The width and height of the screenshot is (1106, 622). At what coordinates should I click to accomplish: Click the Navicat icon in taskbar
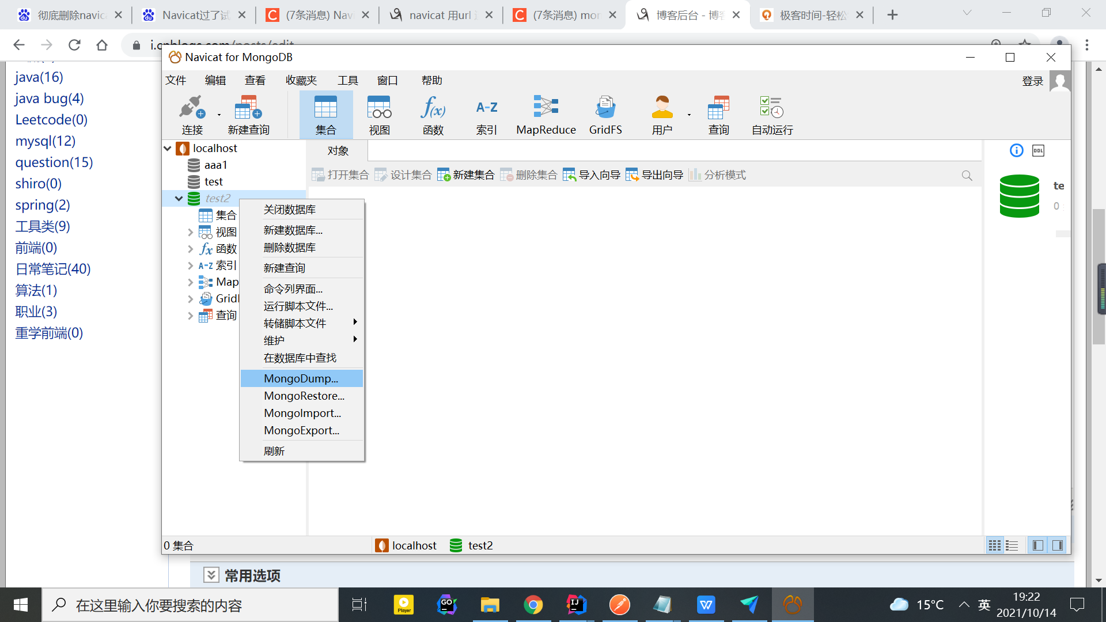[x=793, y=605]
